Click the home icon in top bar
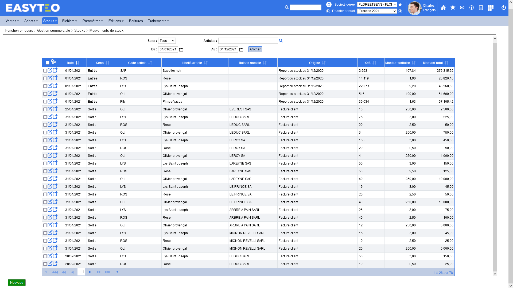Image resolution: width=513 pixels, height=288 pixels. [443, 8]
